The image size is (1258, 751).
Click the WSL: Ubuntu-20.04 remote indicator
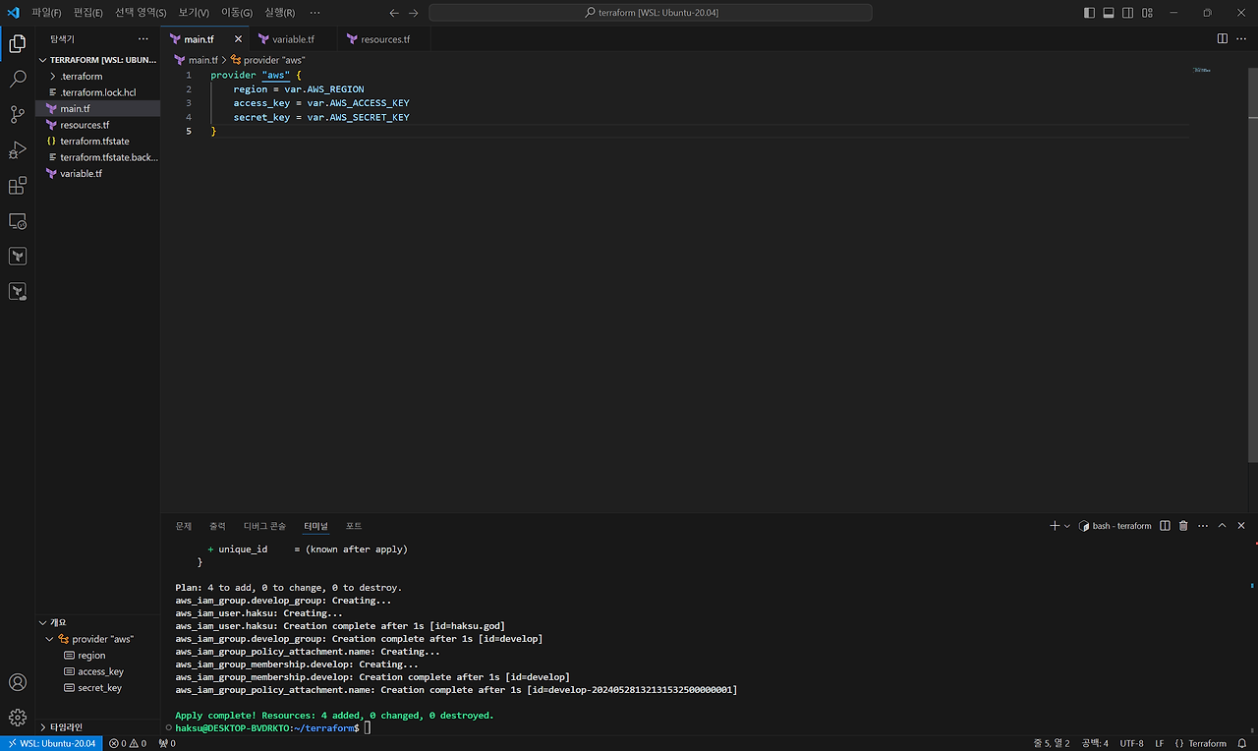(50, 743)
